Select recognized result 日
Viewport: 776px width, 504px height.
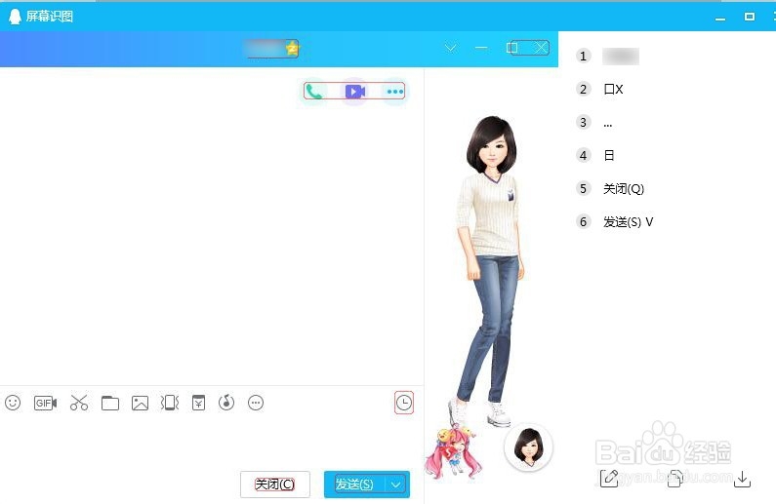click(609, 156)
